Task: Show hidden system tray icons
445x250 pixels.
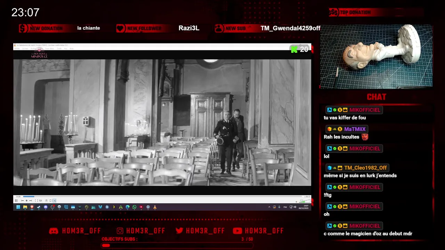Action: tap(269, 207)
